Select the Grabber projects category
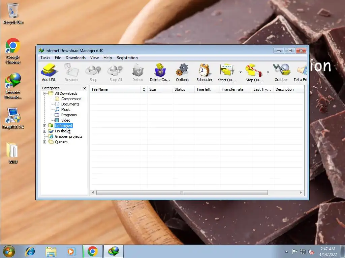Image resolution: width=345 pixels, height=258 pixels. (x=69, y=136)
